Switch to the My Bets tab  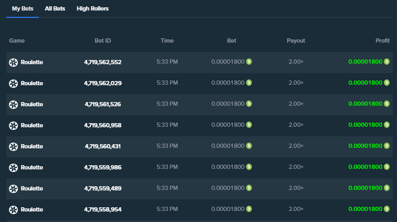click(23, 8)
